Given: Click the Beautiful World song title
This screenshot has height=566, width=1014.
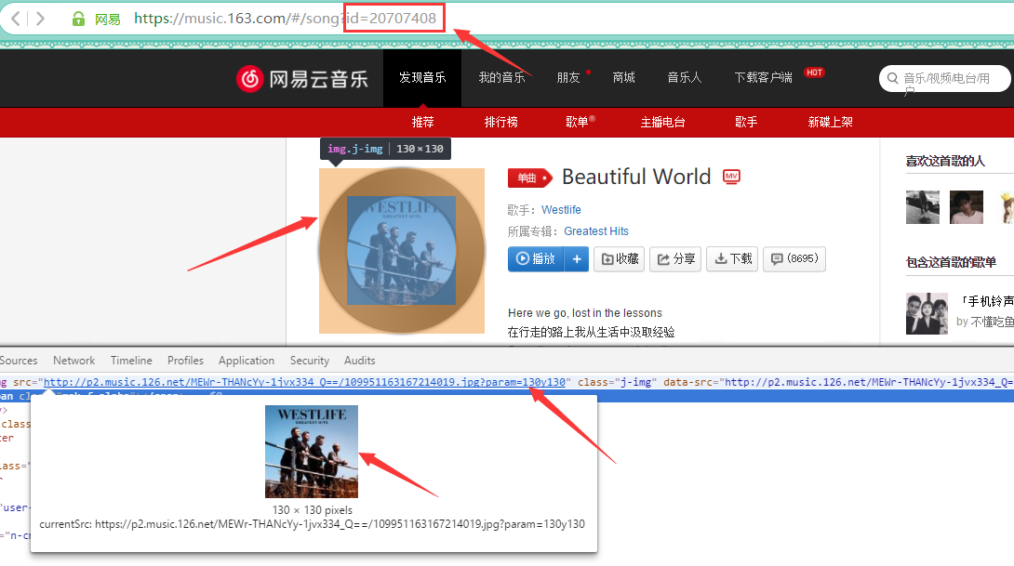Looking at the screenshot, I should pyautogui.click(x=636, y=177).
